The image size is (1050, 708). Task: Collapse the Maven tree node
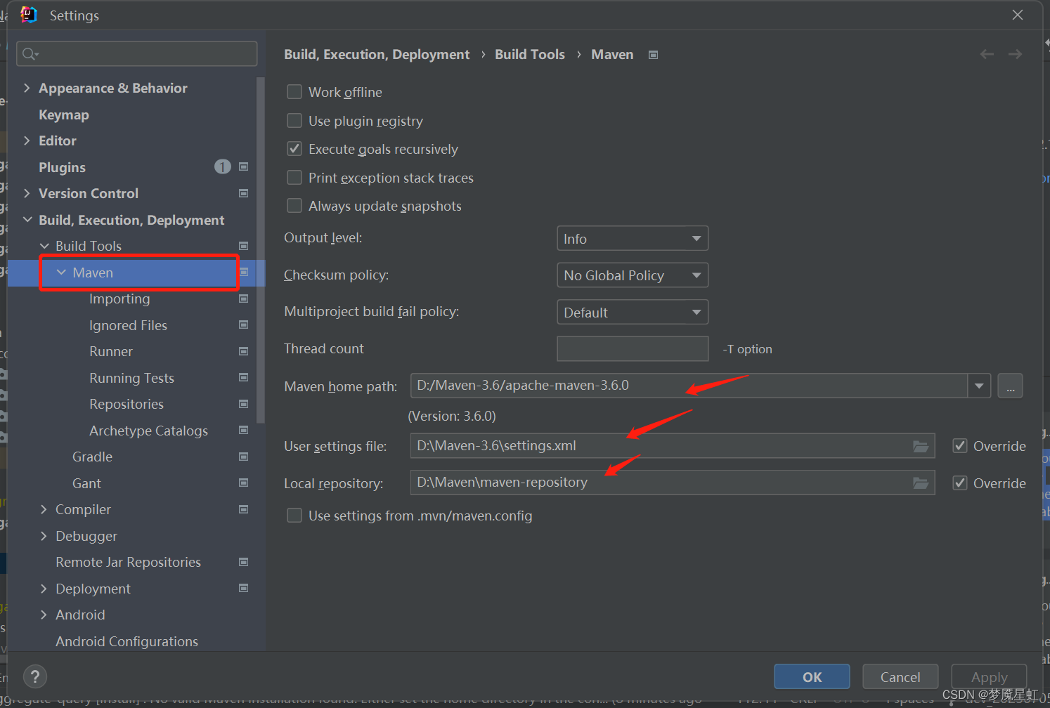(61, 273)
